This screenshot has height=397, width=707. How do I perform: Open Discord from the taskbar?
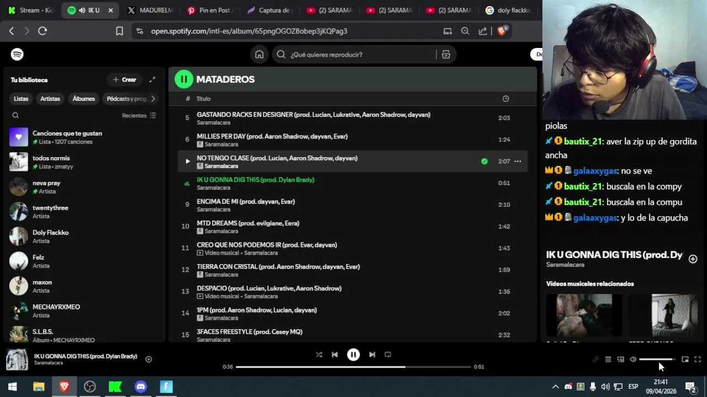click(x=141, y=387)
